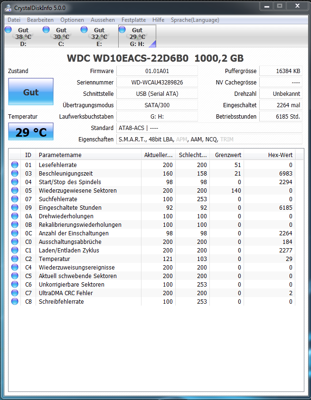
Task: Select the D: drive tab at 38 °C
Action: [23, 37]
